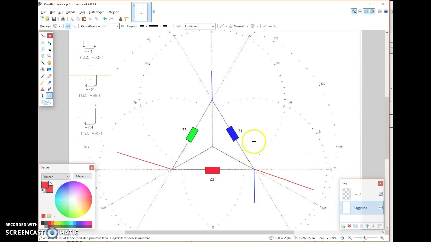This screenshot has height=242, width=431.
Task: Toggle the Layers window button top right
Action: tap(366, 11)
